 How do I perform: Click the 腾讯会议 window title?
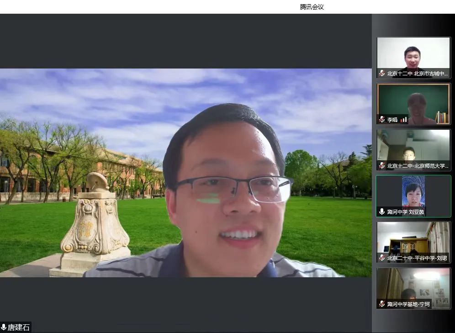tap(312, 7)
